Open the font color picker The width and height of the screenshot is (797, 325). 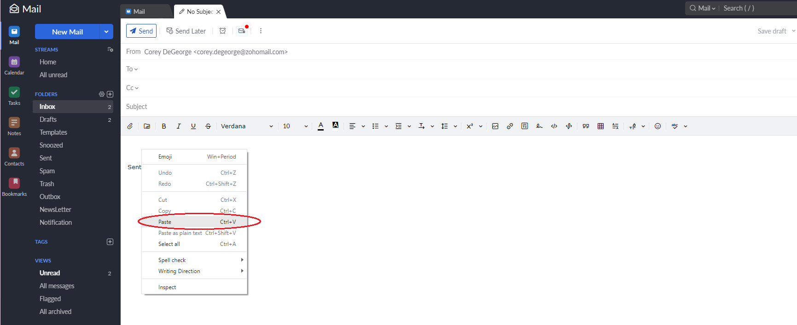(321, 126)
